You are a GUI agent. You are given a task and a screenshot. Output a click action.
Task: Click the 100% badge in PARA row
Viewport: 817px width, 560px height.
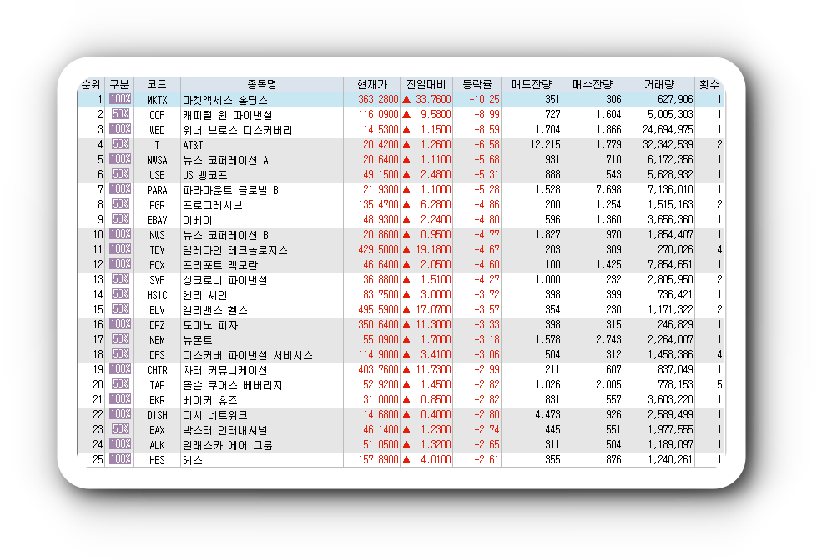coord(120,189)
